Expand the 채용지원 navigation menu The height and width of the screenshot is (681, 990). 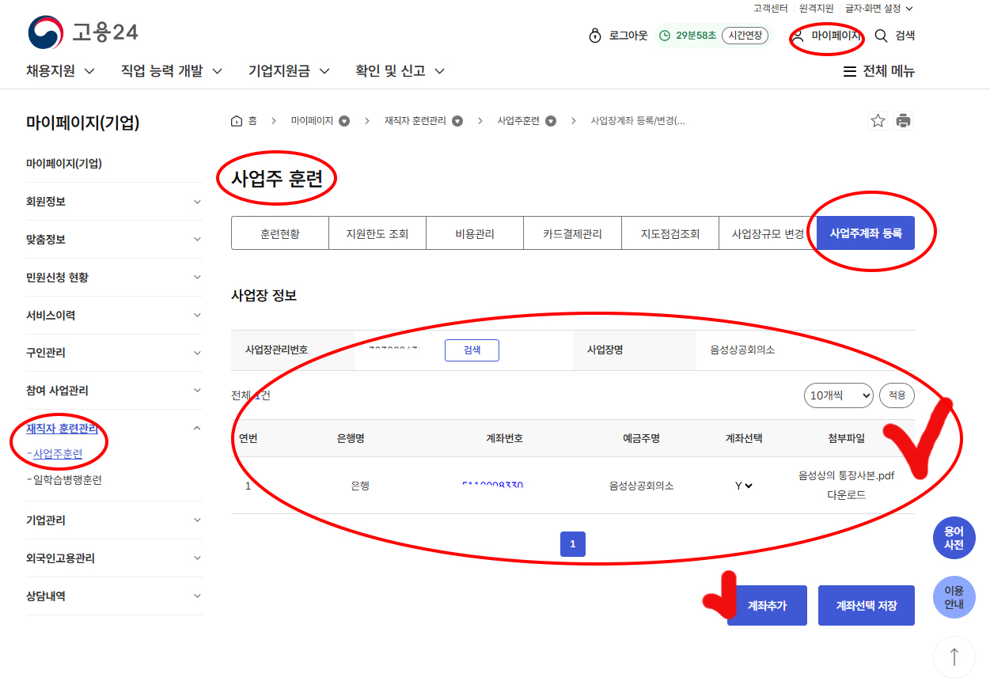coord(60,71)
